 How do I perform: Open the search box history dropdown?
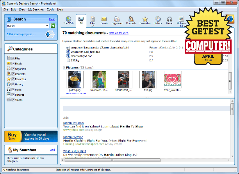(x=47, y=26)
